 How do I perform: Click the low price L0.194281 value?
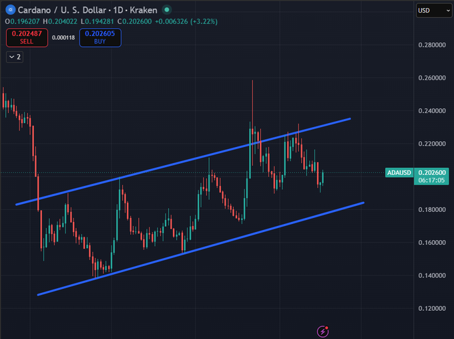point(97,21)
